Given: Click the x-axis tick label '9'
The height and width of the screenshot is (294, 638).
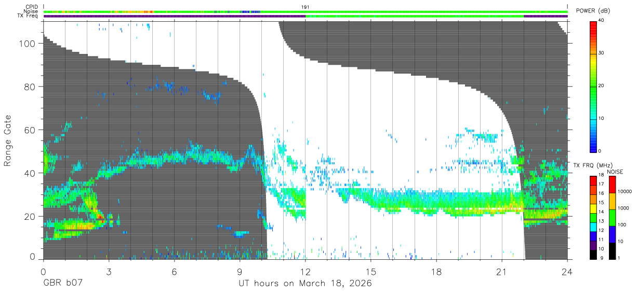Looking at the screenshot, I should pos(240,272).
